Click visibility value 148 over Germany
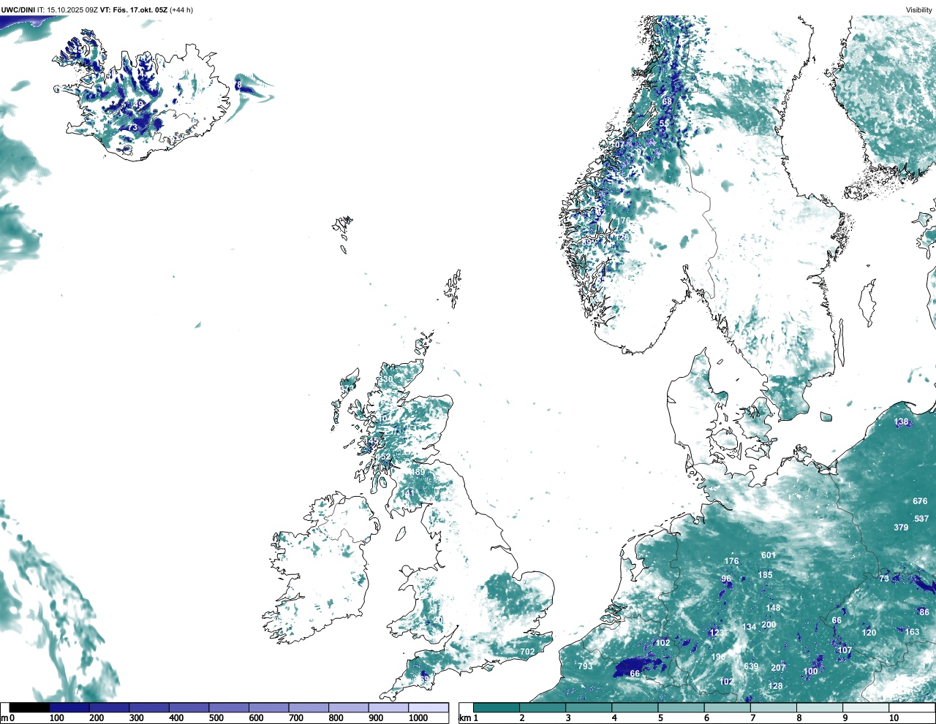The image size is (936, 724). tap(773, 608)
